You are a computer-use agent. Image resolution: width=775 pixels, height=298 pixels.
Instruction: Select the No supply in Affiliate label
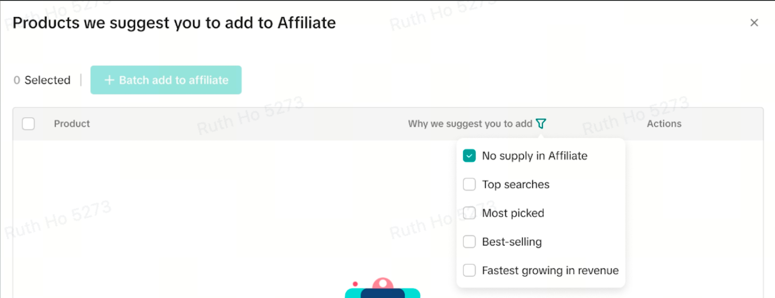coord(534,156)
